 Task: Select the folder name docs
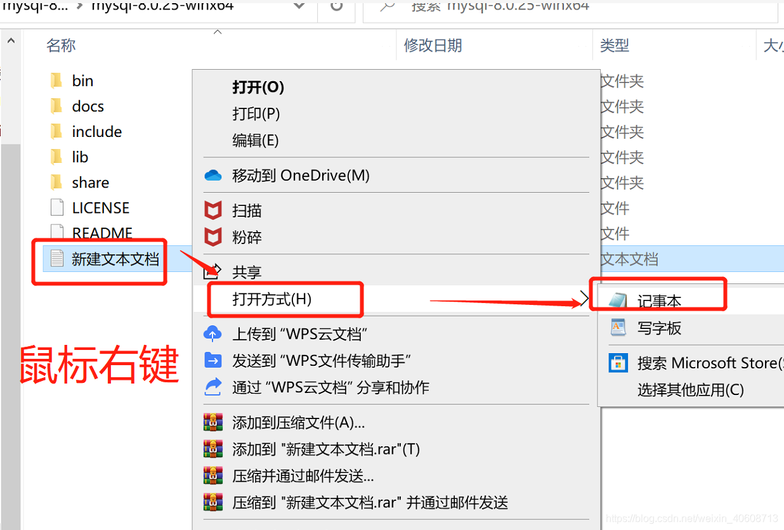point(88,106)
